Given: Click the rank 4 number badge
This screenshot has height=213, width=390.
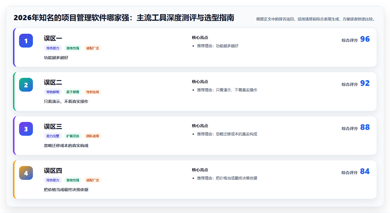Looking at the screenshot, I should (26, 173).
